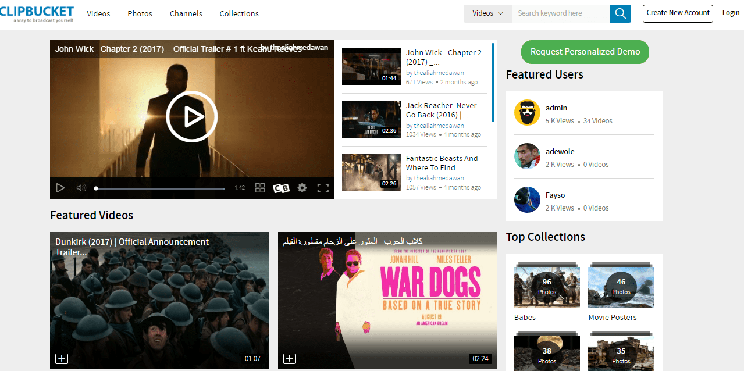
Task: Mute the video with the volume icon
Action: (81, 188)
